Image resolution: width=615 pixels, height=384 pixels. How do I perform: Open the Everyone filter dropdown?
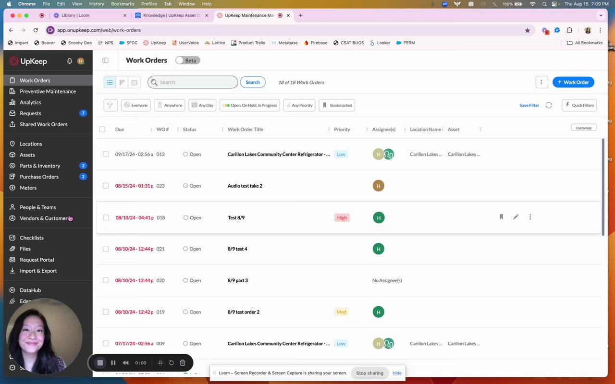click(x=136, y=105)
